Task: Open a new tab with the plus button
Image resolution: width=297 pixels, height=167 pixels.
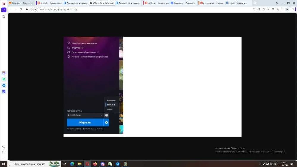Action: [255, 3]
